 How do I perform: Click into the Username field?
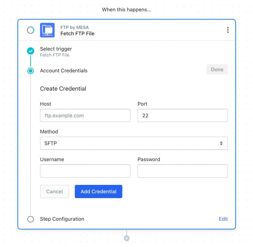tap(85, 171)
